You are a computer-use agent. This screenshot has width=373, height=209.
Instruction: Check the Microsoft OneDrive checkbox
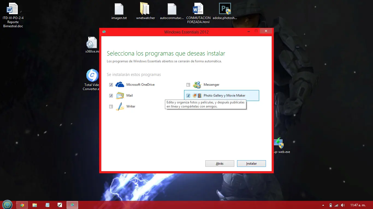click(111, 85)
